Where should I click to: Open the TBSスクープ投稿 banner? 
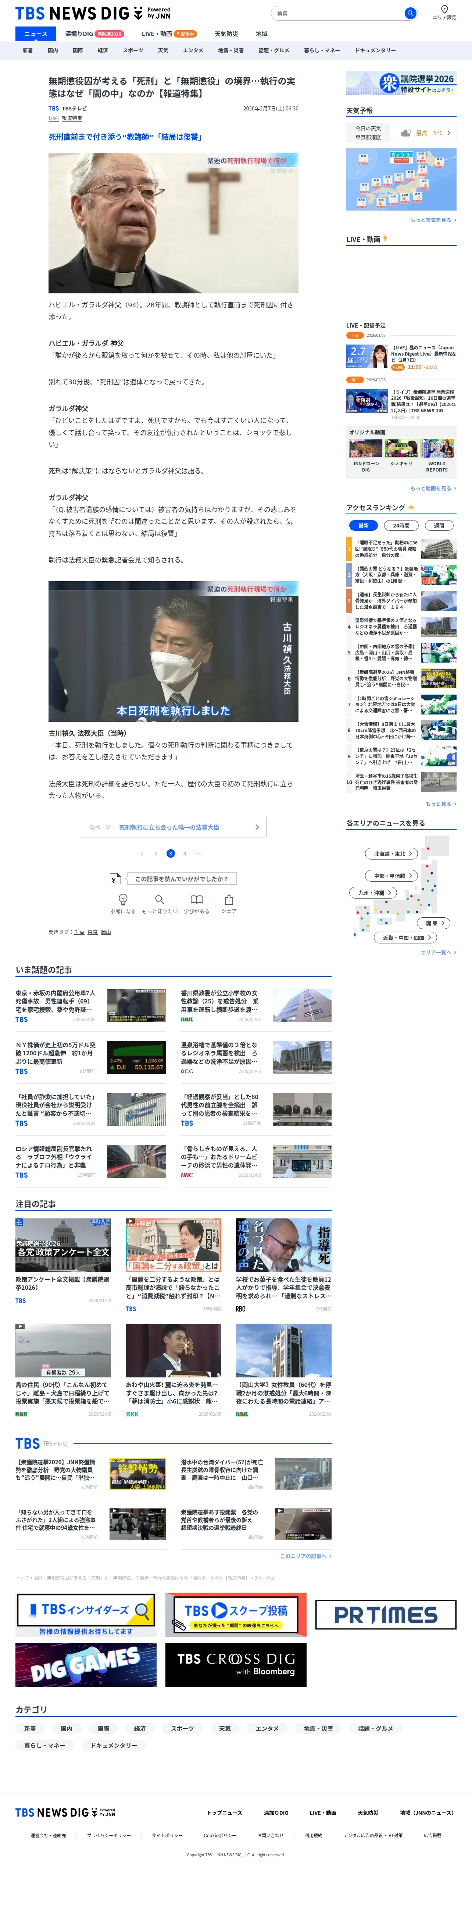point(236,1614)
